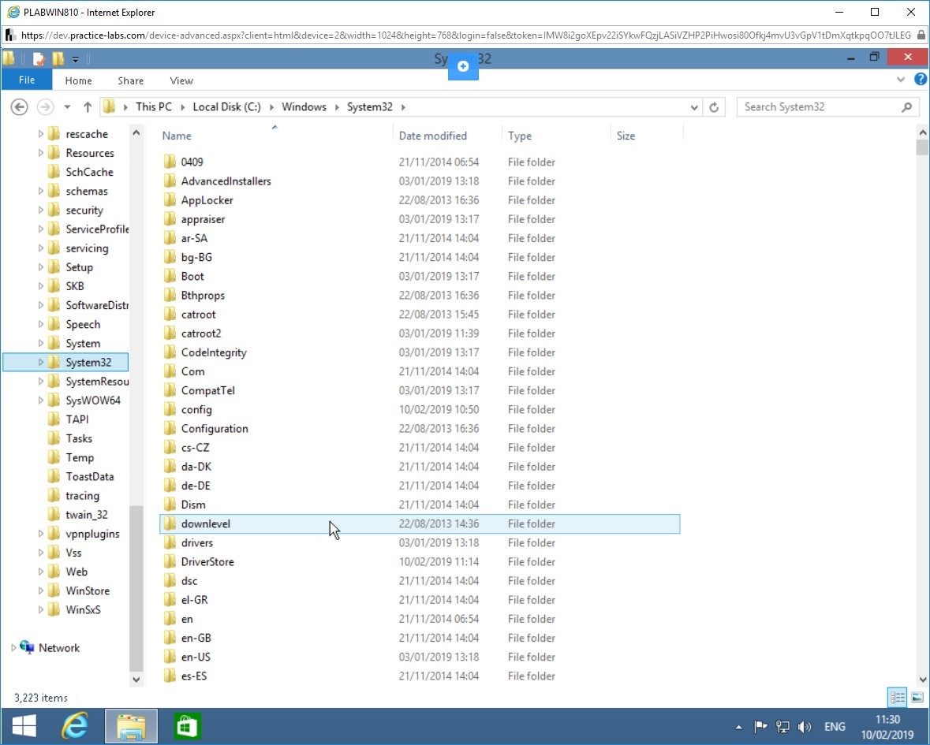Click the search magnifier icon
This screenshot has height=745, width=930.
click(906, 107)
